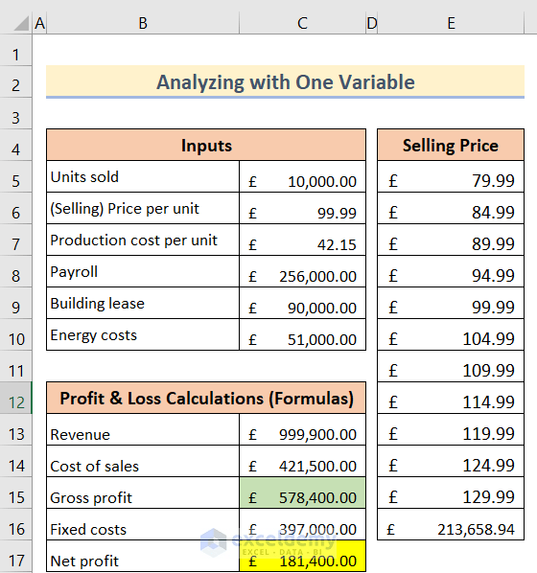The width and height of the screenshot is (537, 573).
Task: Select the 89.99 selling price cell
Action: pyautogui.click(x=451, y=240)
